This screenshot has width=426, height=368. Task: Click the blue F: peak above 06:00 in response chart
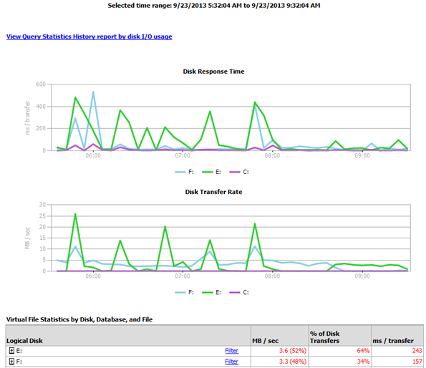click(93, 92)
